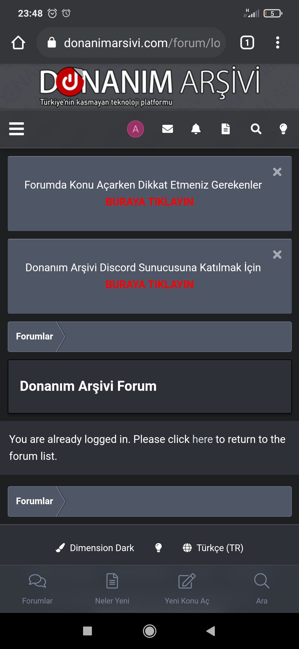299x649 pixels.
Task: Click the 'here' link to return to the forum list
Action: click(x=202, y=439)
